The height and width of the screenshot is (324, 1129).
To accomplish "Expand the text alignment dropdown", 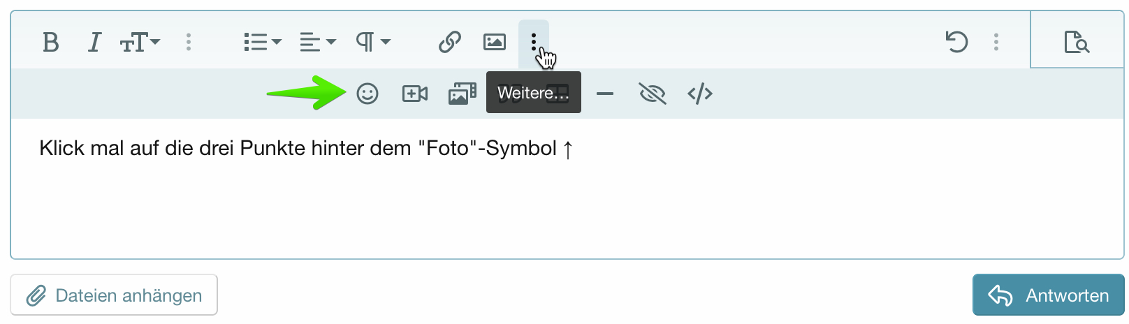I will tap(318, 43).
